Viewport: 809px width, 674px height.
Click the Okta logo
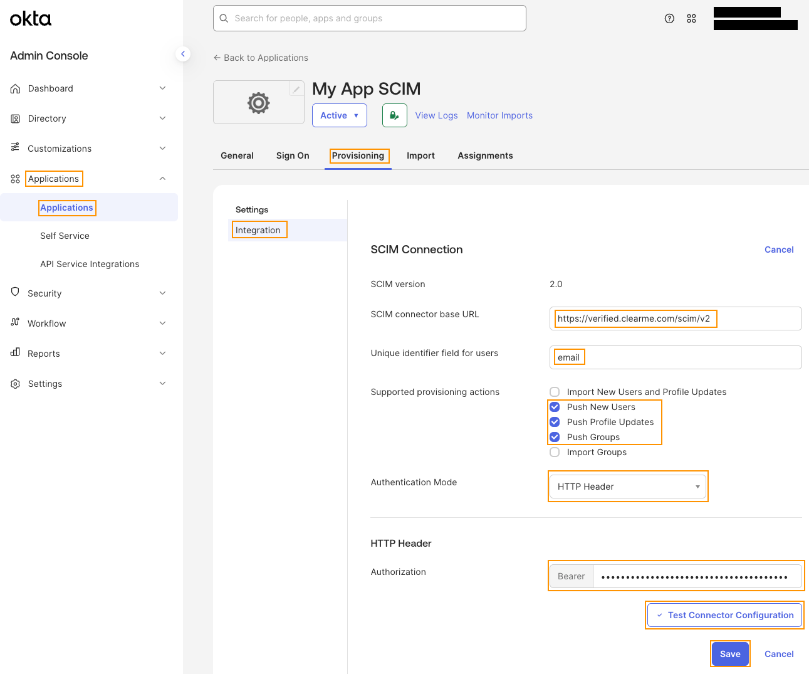(x=31, y=19)
